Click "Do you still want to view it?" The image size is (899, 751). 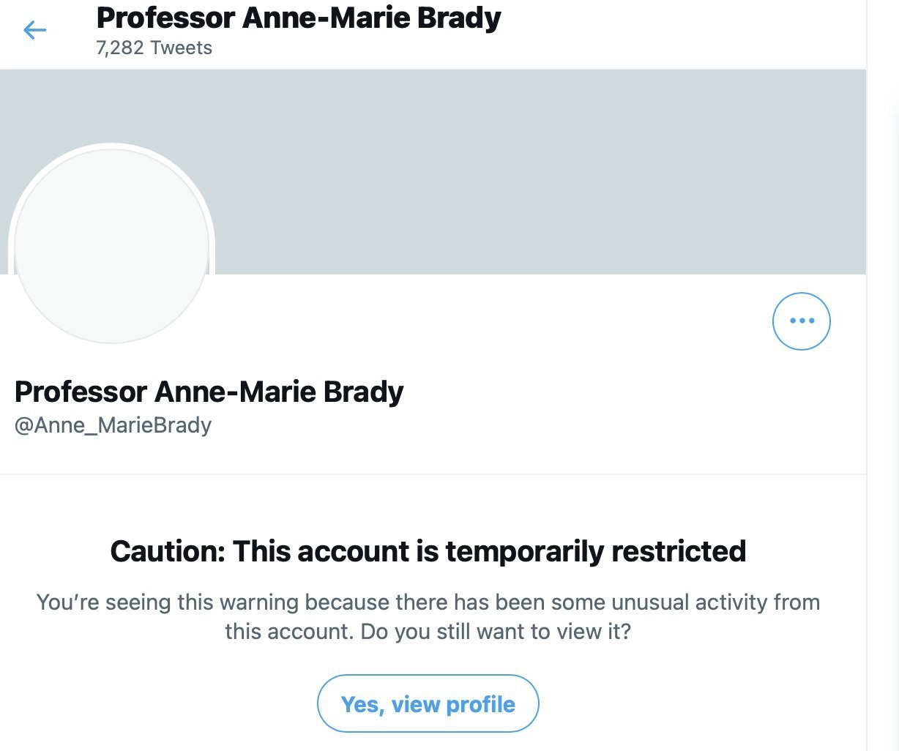[496, 632]
